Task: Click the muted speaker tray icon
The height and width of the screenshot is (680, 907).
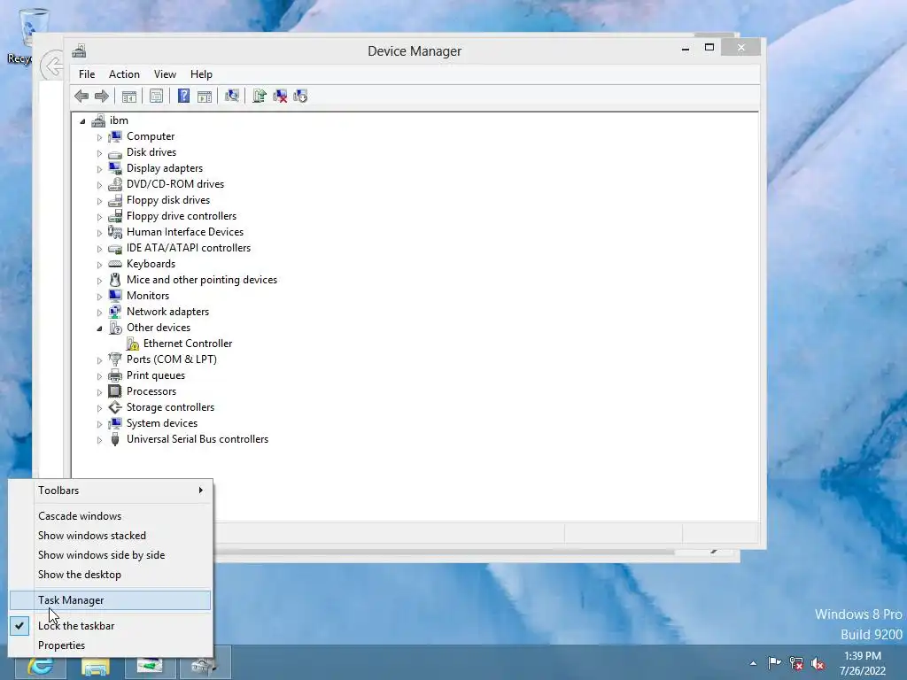Action: pyautogui.click(x=818, y=663)
